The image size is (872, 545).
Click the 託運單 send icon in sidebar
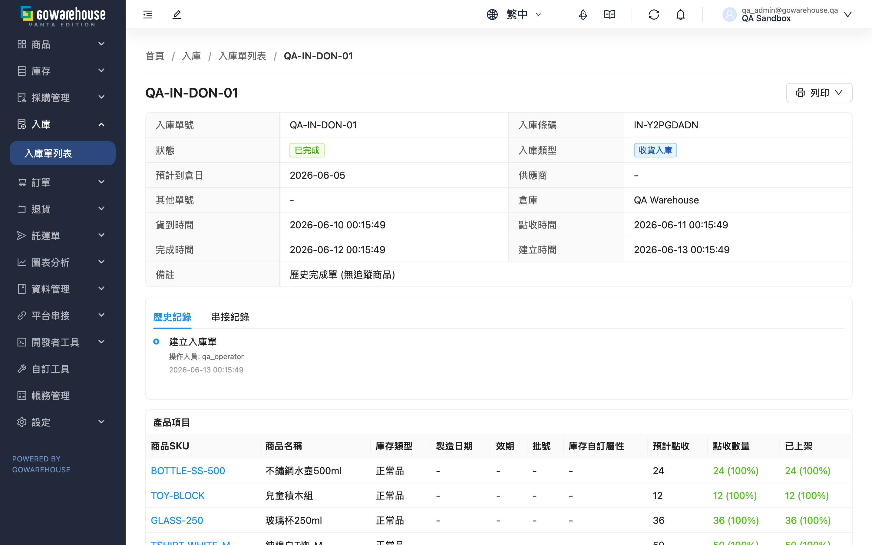point(21,235)
